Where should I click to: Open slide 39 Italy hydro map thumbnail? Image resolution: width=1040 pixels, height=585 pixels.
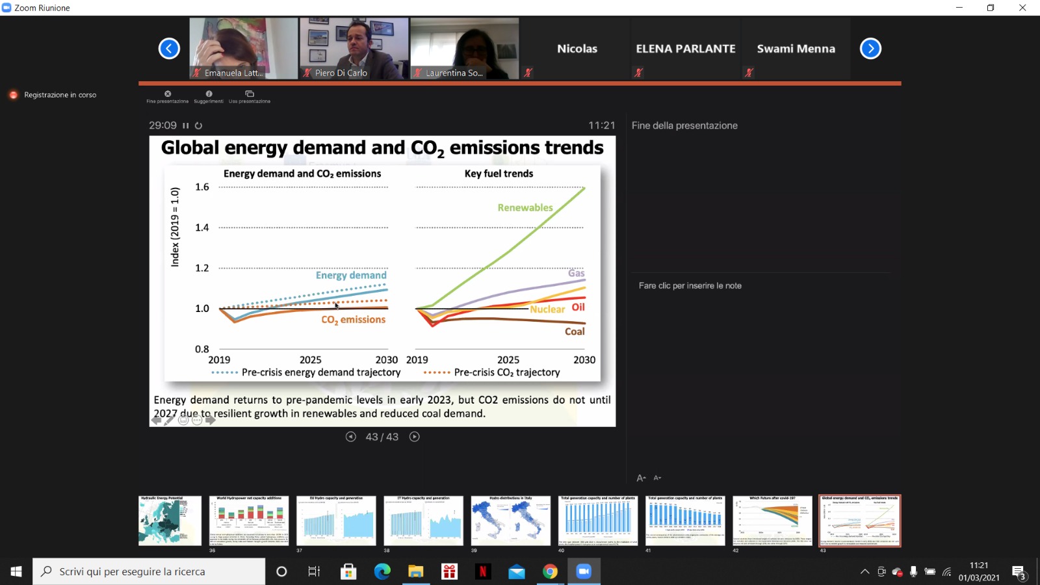coord(510,521)
